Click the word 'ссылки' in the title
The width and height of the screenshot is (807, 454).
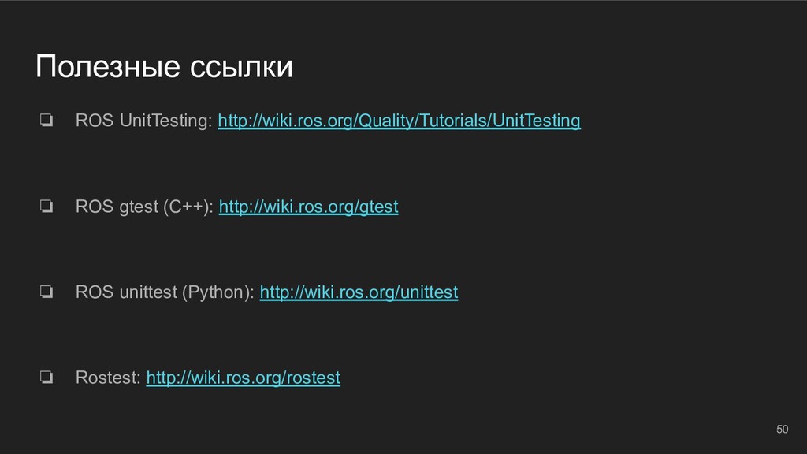[x=241, y=68]
